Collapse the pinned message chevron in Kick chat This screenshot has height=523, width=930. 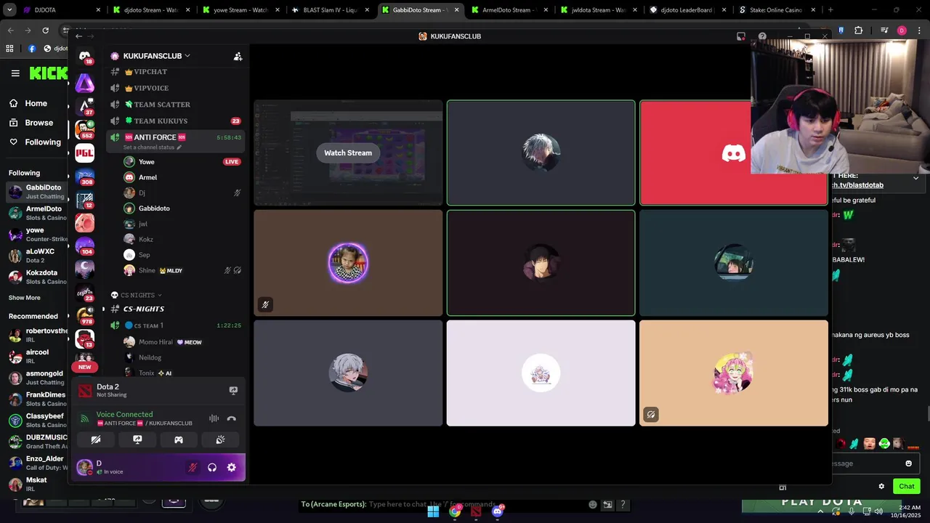(x=915, y=178)
